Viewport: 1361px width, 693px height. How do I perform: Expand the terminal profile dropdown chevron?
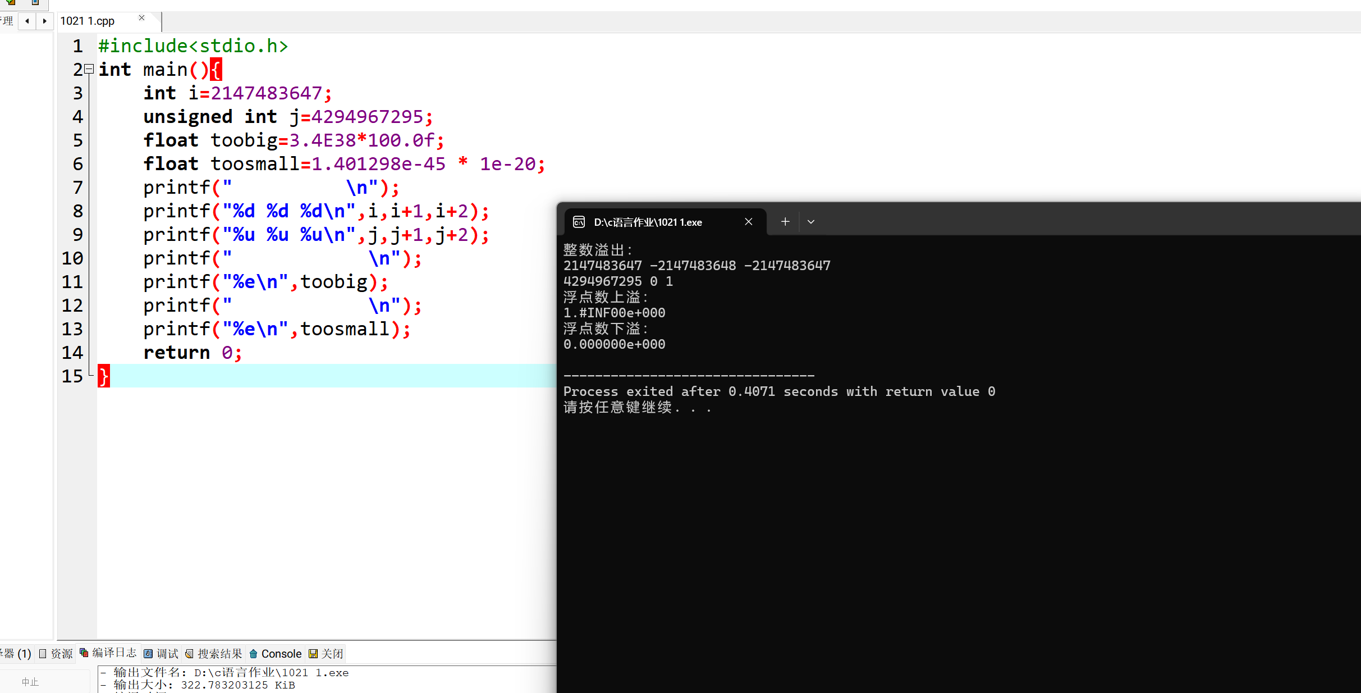tap(811, 222)
